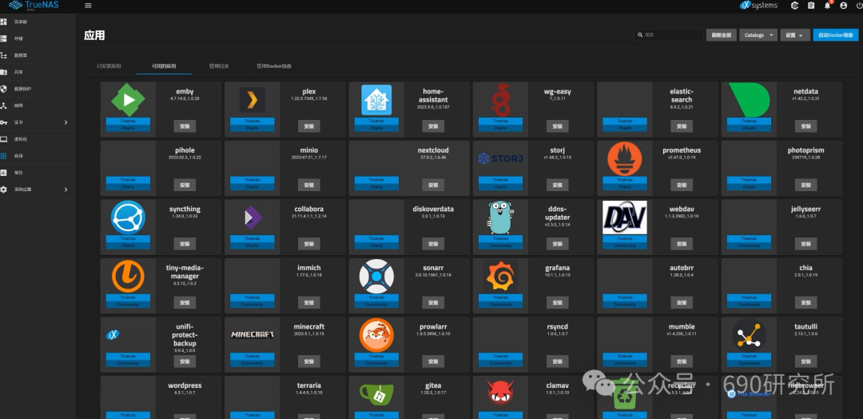Screen dimensions: 863x419
Task: Expand the System Settings (系统设置) sidebar chevron
Action: point(66,190)
